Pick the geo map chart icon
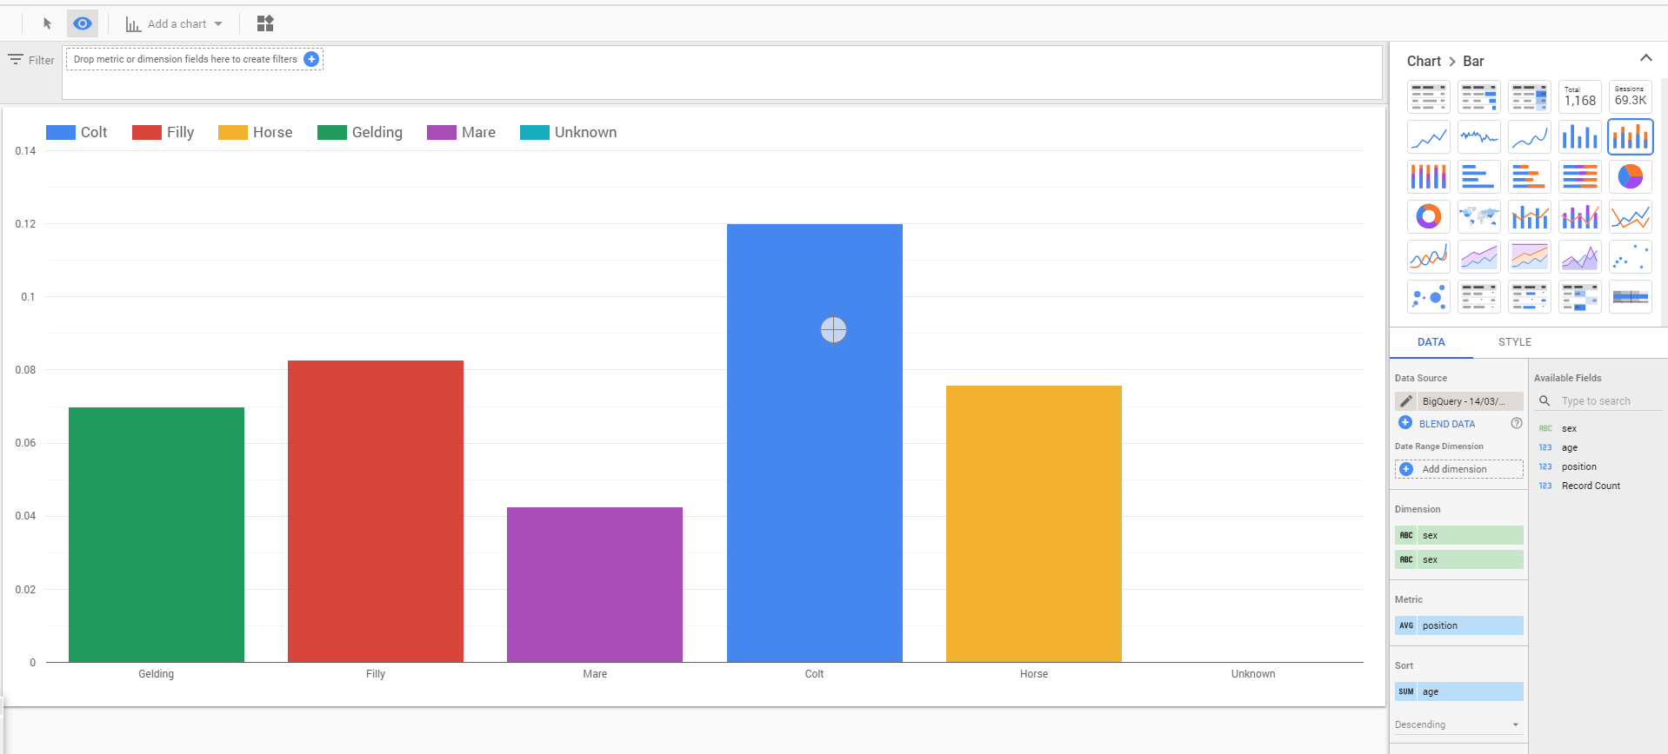The image size is (1668, 754). tap(1478, 217)
